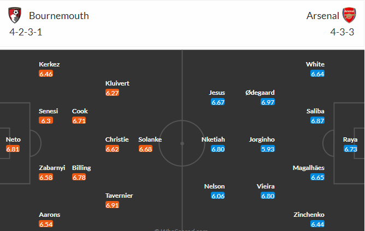Click player name Nketiah

(x=213, y=139)
